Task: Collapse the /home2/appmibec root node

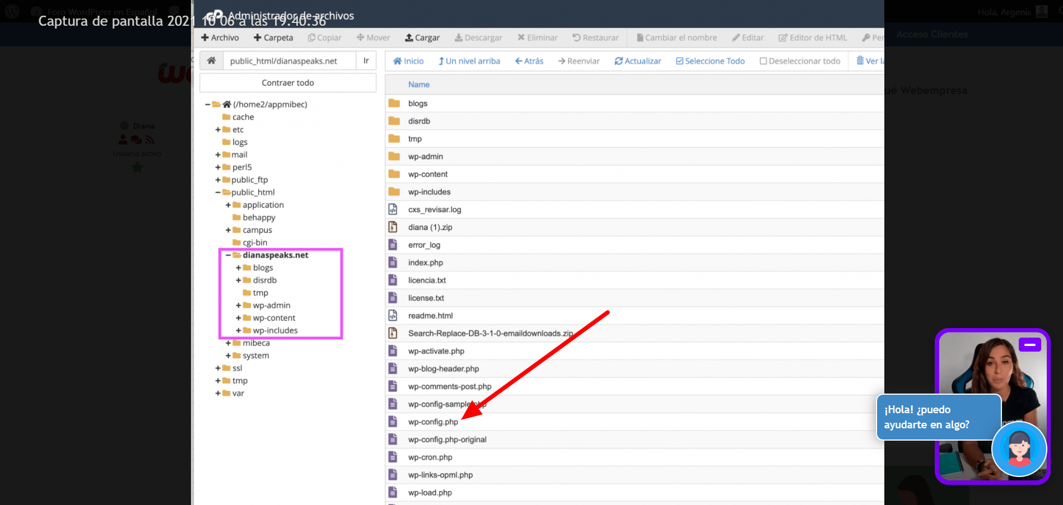Action: [208, 104]
